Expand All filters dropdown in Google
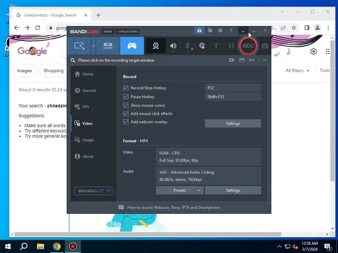 click(x=297, y=70)
